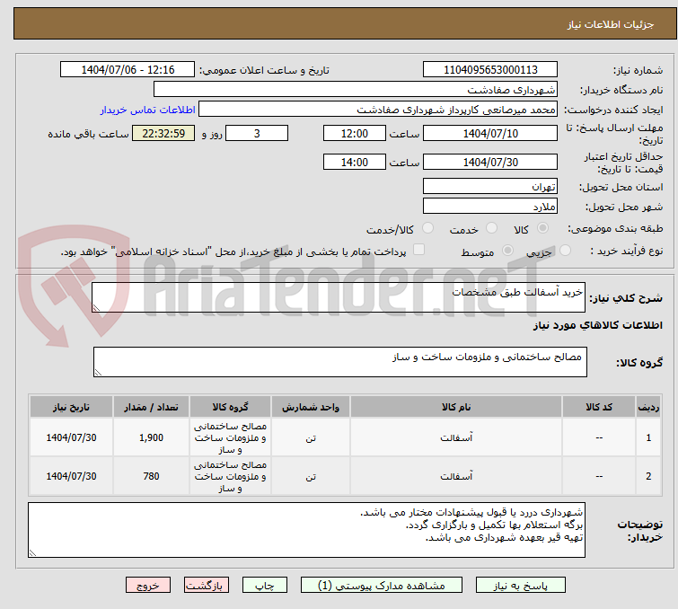The image size is (678, 609).
Task: Click the date 1404/07/30 in row 1
Action: click(71, 437)
